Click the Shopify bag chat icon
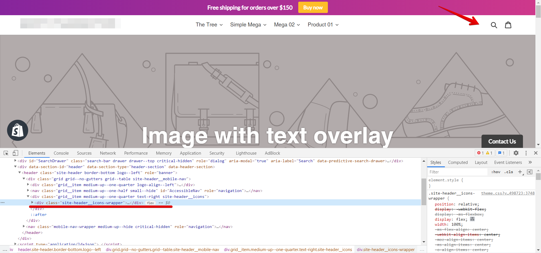Screen dimensions: 541x253 click(17, 130)
